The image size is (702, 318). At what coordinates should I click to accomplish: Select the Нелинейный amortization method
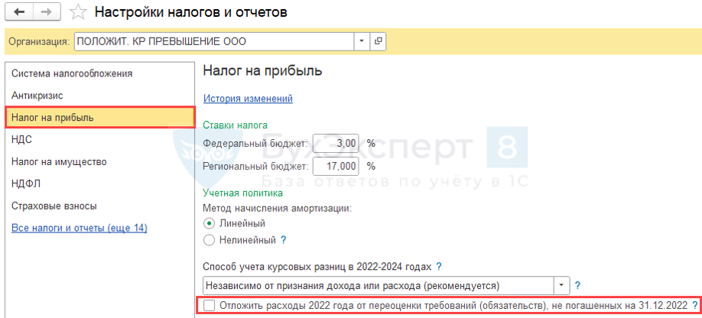(x=209, y=241)
